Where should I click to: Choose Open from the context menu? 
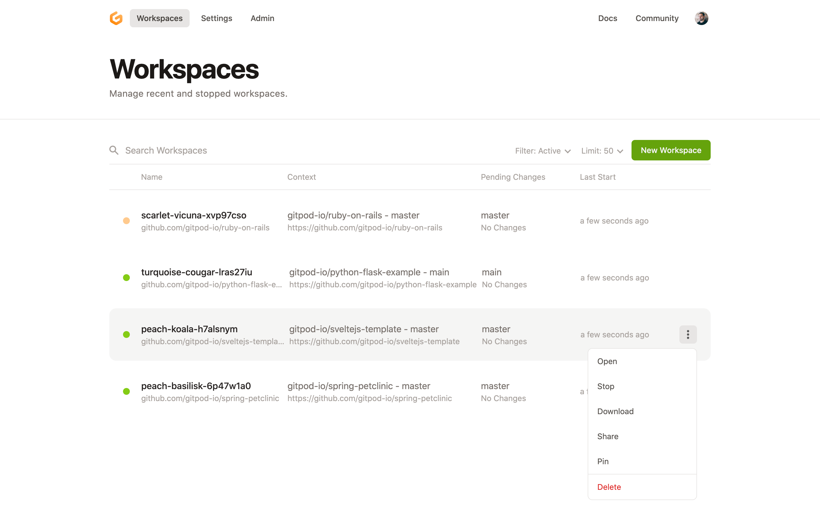tap(642, 361)
